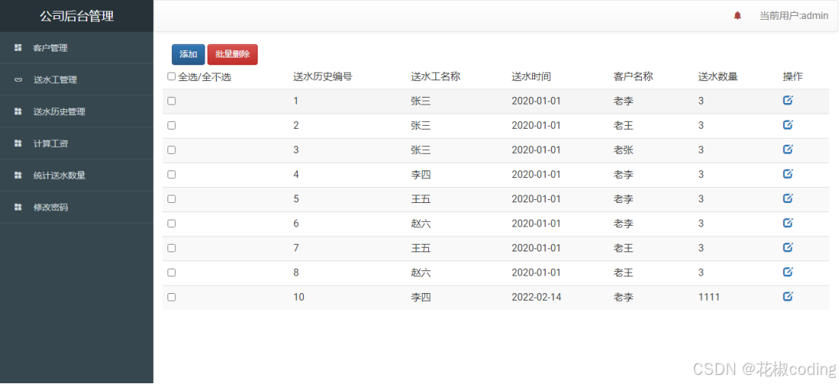The height and width of the screenshot is (384, 839).
Task: Tick the checkbox for record 10
Action: point(171,297)
